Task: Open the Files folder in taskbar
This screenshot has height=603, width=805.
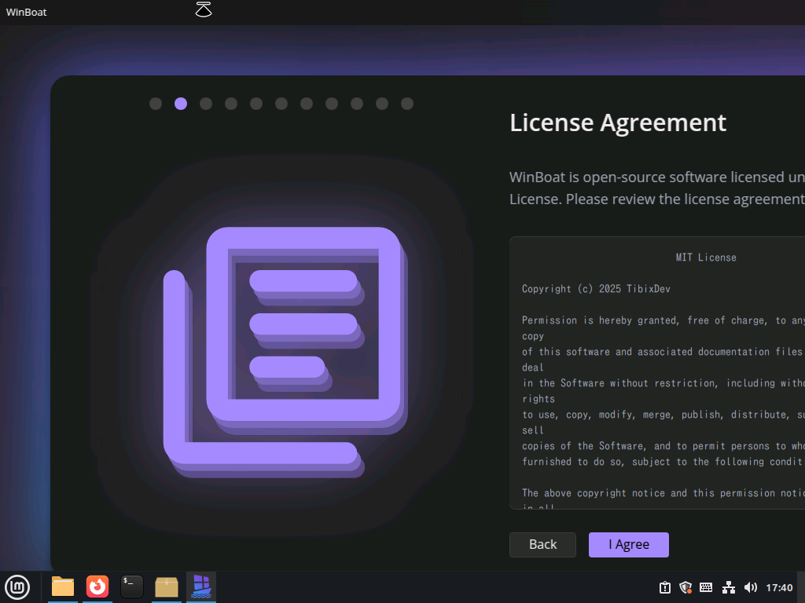Action: pos(63,587)
